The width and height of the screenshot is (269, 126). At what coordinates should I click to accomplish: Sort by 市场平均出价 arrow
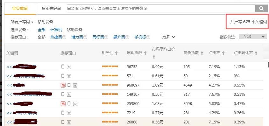tap(154, 57)
